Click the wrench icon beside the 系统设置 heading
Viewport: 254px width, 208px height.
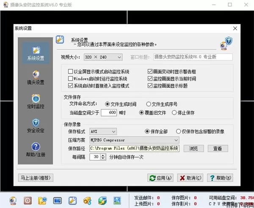tap(60, 39)
